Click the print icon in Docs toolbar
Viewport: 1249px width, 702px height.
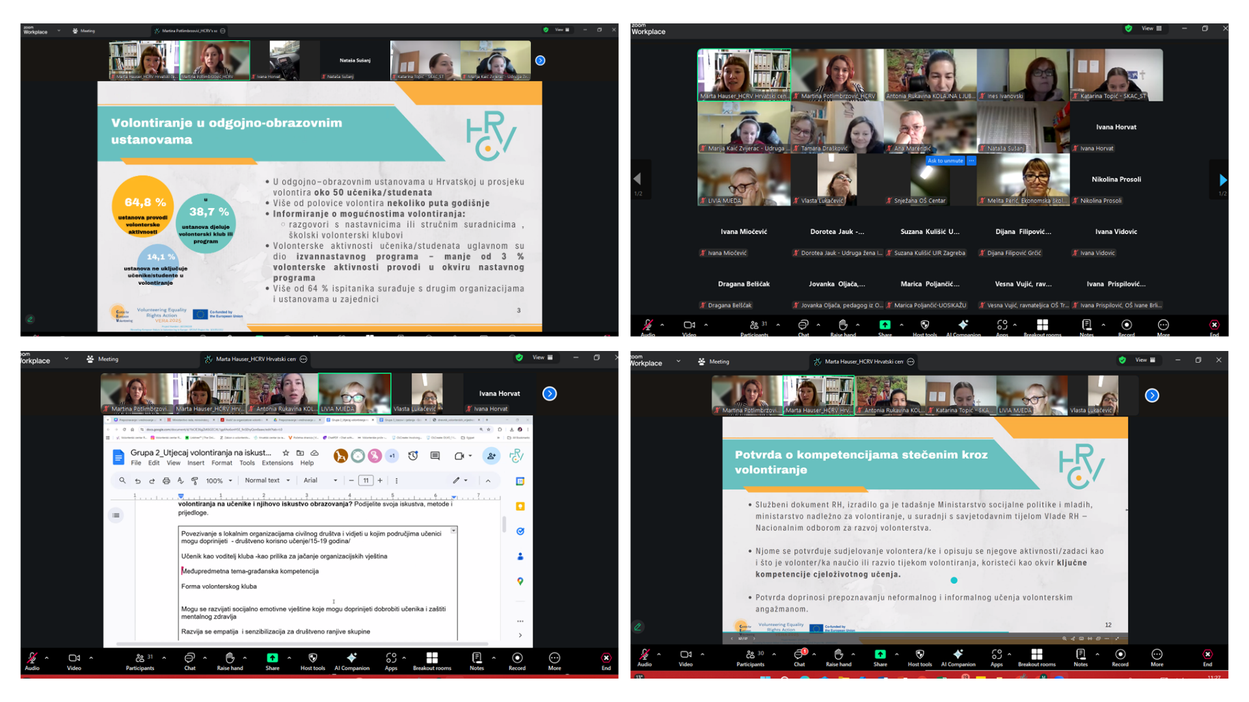point(166,481)
